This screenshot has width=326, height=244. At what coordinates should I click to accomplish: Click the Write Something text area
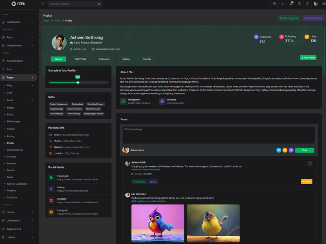click(x=218, y=135)
